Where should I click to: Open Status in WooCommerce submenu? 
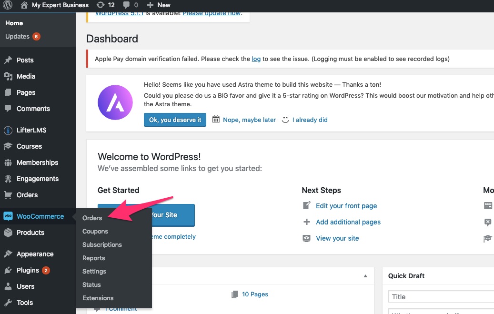[x=91, y=284]
